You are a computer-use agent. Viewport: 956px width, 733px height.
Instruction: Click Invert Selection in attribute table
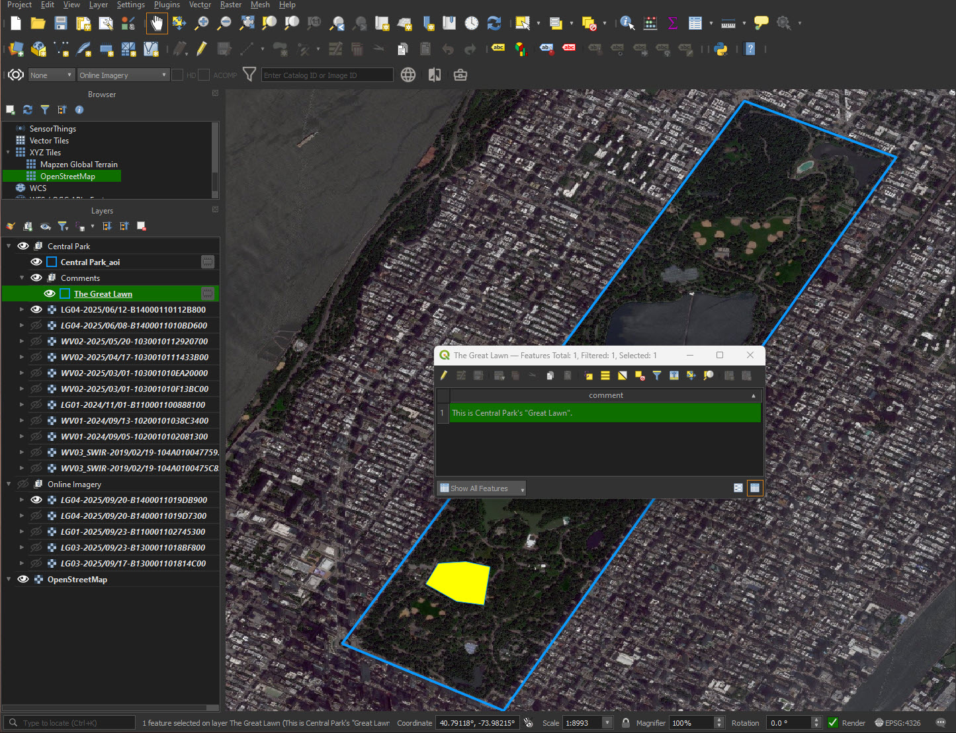click(622, 375)
